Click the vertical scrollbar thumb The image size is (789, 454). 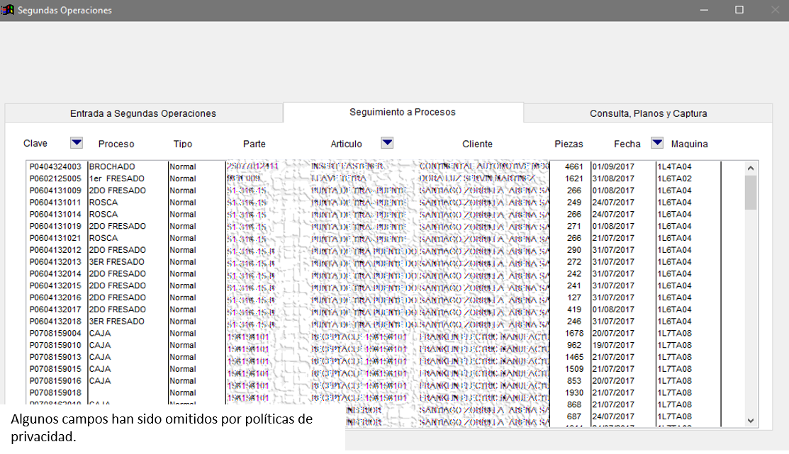(x=751, y=193)
